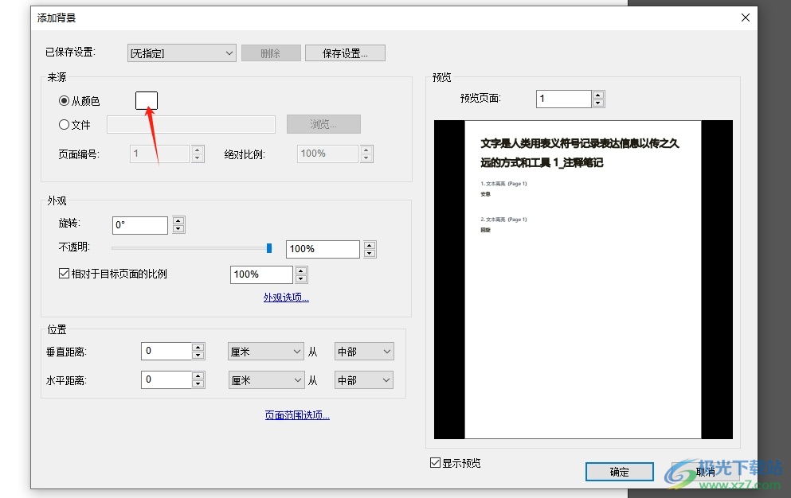Increase 绝对比例 with the up arrow
This screenshot has width=791, height=498.
366,150
